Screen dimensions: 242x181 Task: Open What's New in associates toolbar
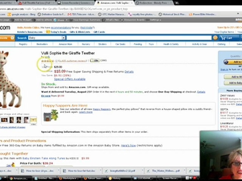[x=110, y=20]
